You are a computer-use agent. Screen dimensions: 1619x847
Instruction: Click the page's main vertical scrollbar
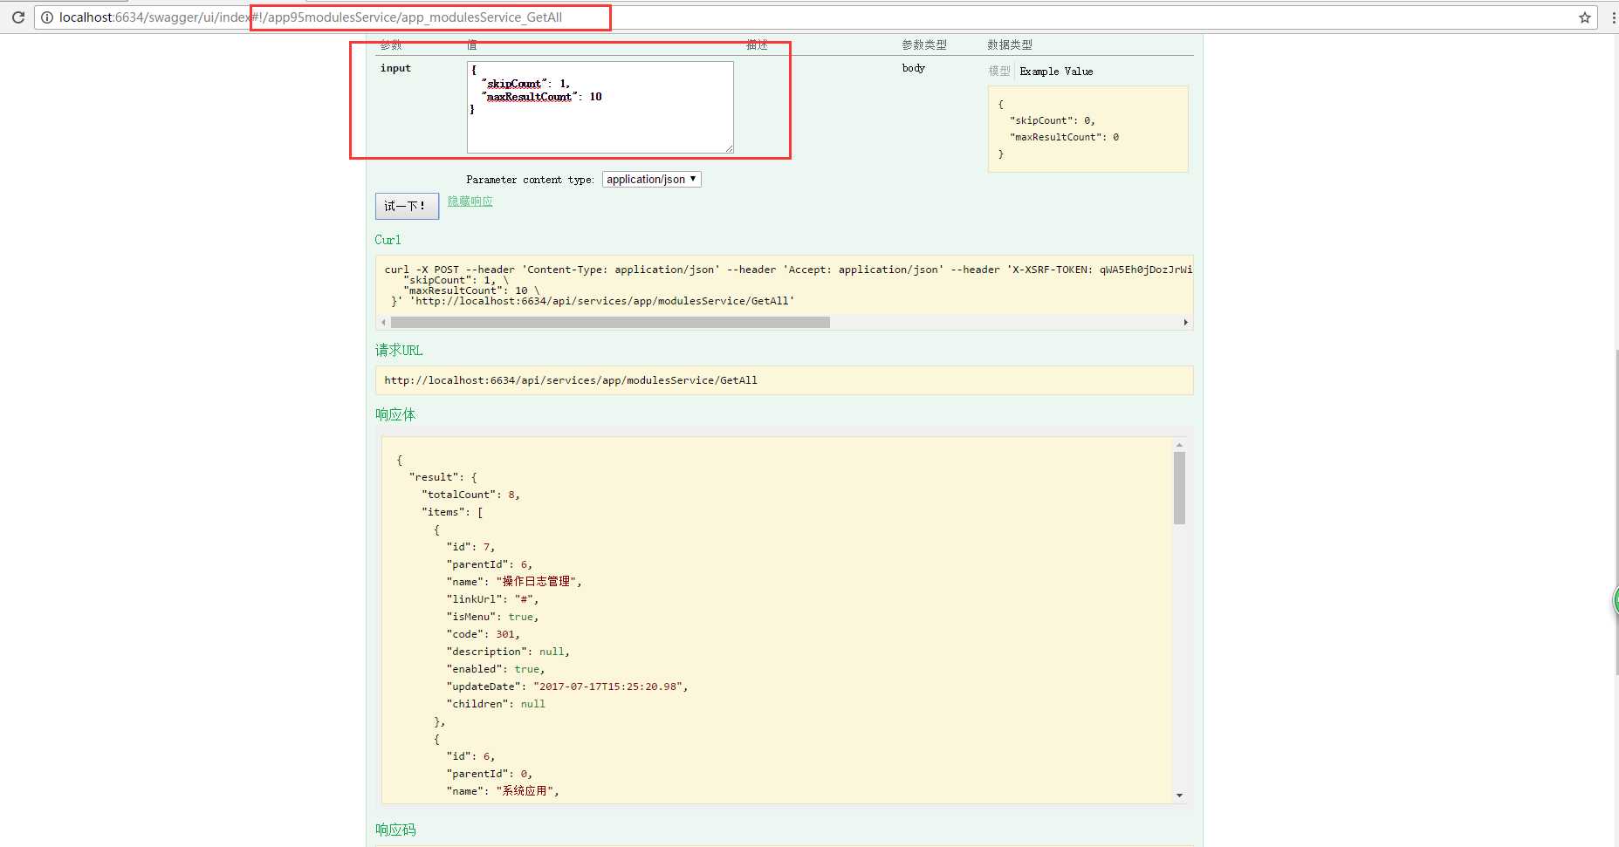click(1616, 512)
